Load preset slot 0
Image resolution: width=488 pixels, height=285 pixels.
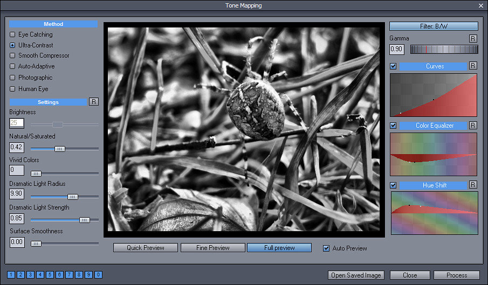click(98, 275)
